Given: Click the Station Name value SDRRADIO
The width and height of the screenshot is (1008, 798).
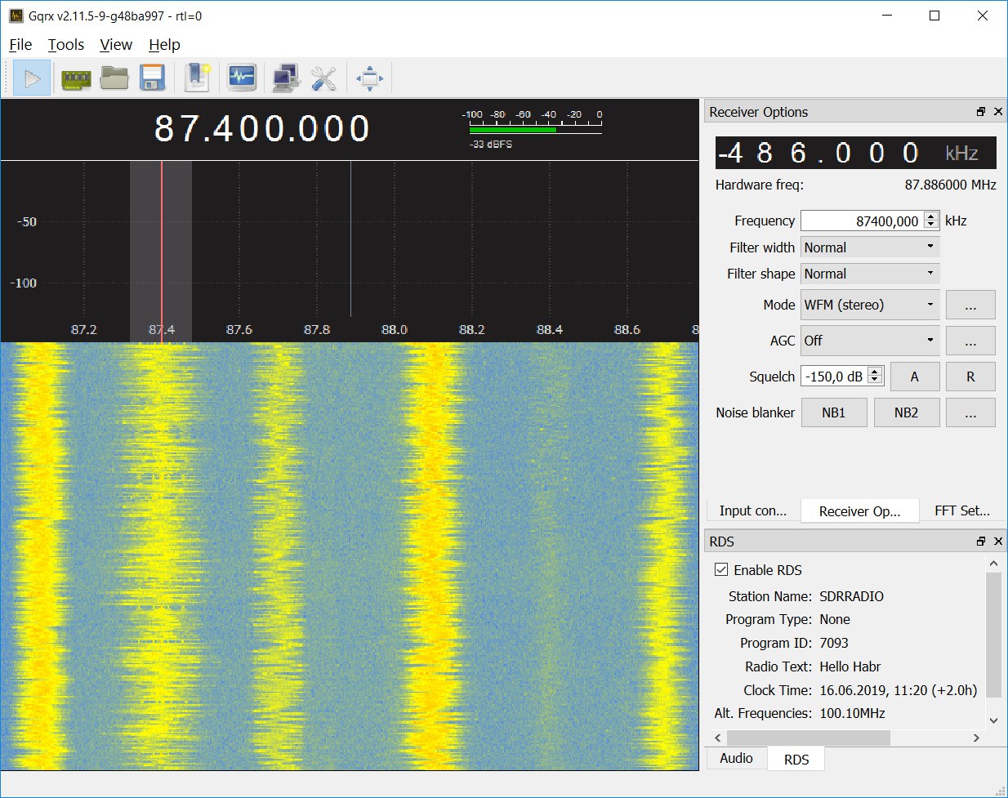Looking at the screenshot, I should [x=851, y=596].
